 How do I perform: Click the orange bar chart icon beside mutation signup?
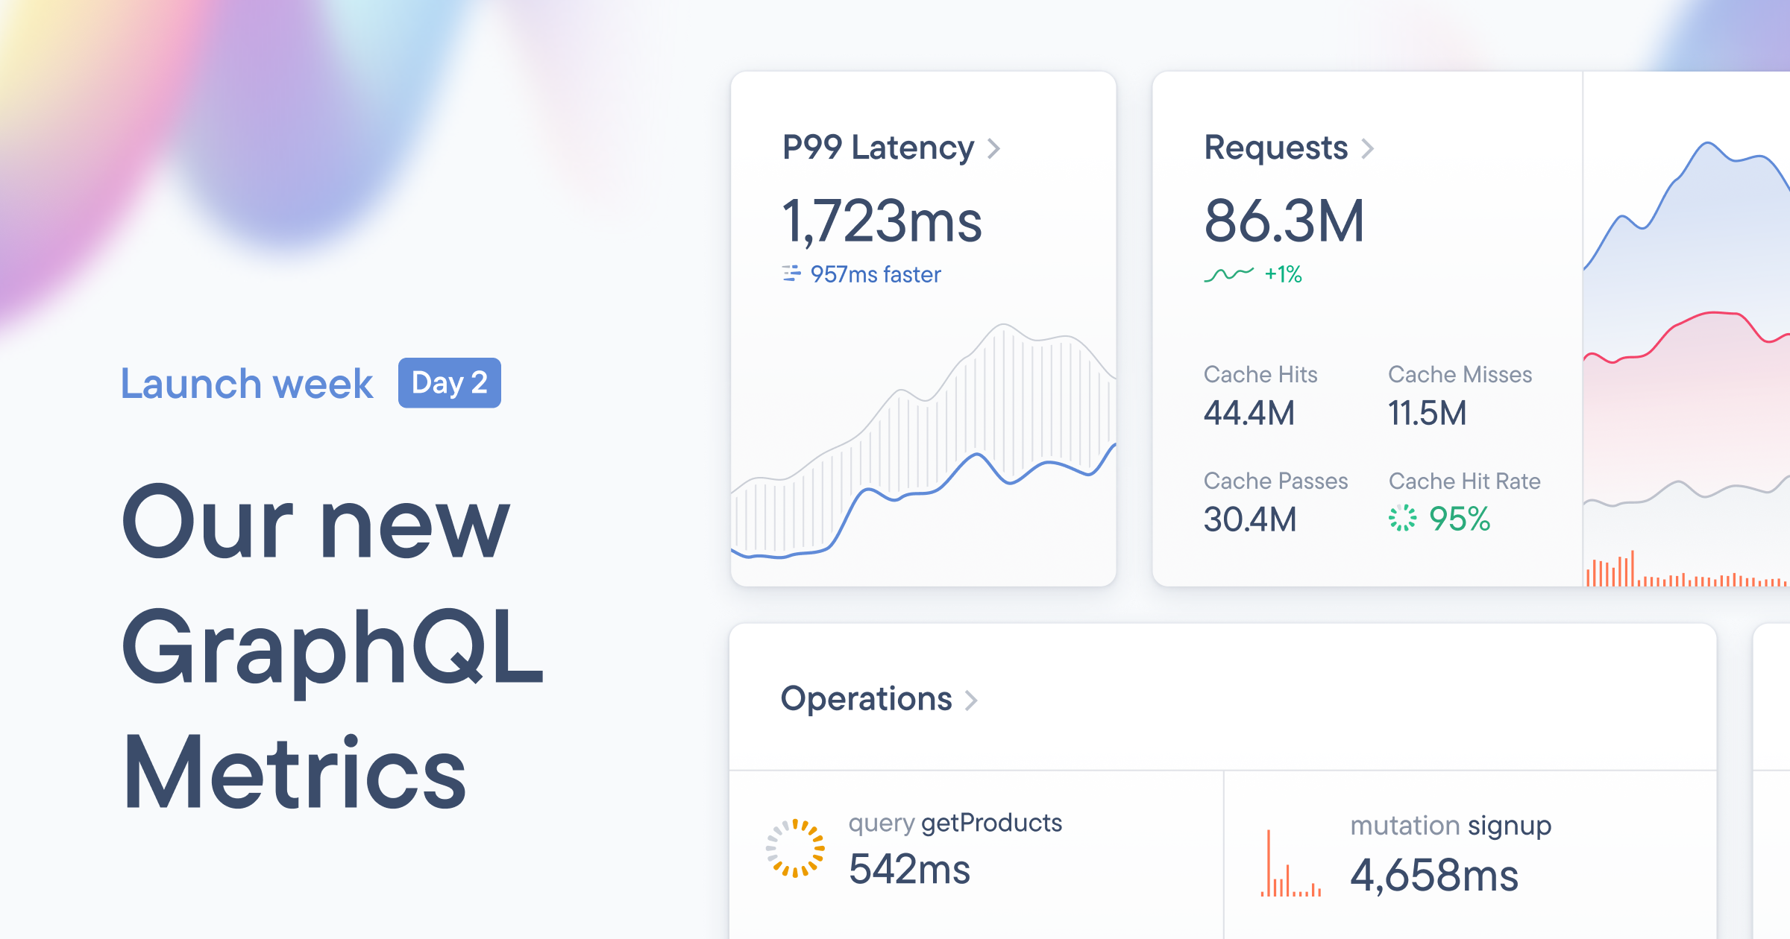(1291, 864)
